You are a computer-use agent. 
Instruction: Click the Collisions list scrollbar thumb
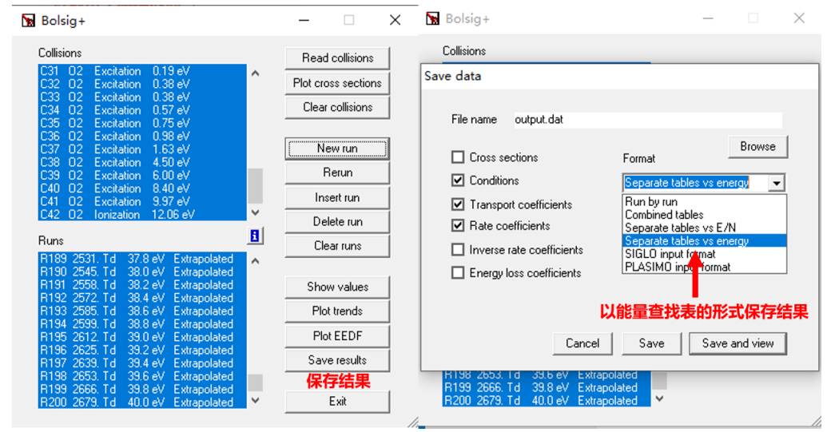tap(255, 185)
